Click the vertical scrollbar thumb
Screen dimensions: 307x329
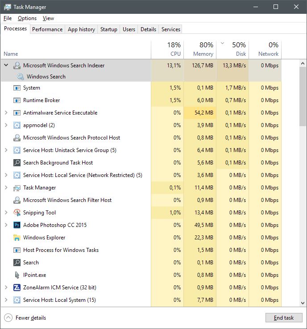[x=303, y=97]
